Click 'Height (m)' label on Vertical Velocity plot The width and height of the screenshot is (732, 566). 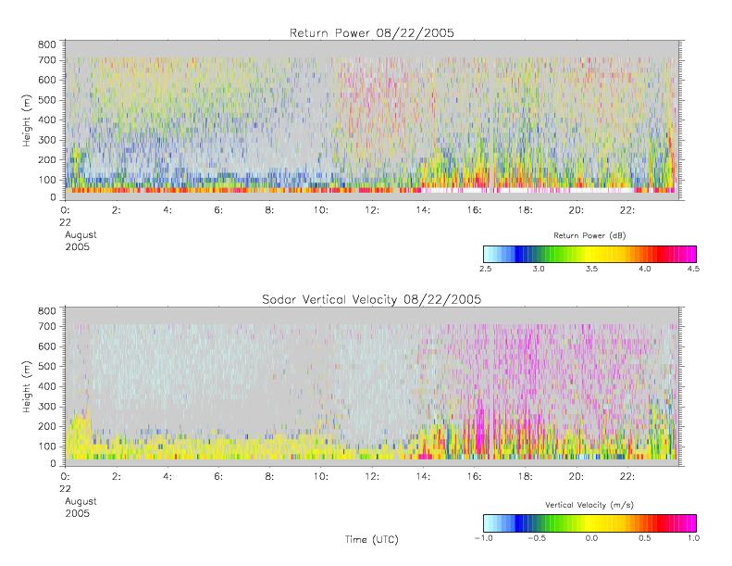coord(27,386)
